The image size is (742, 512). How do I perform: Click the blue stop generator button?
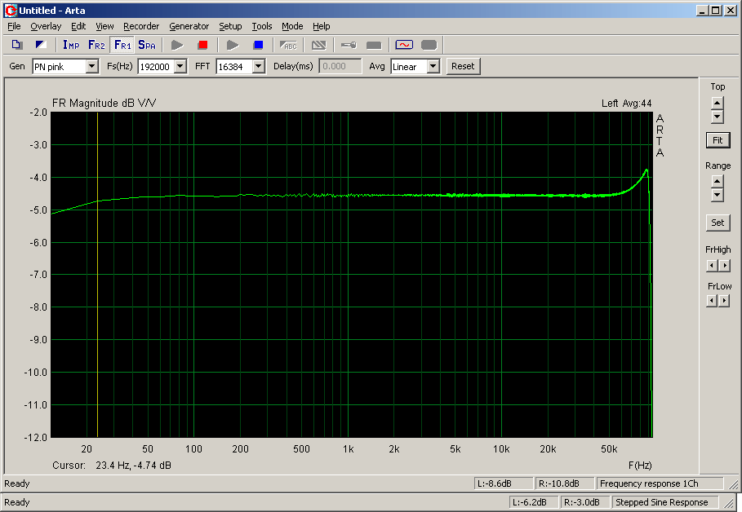click(x=258, y=45)
